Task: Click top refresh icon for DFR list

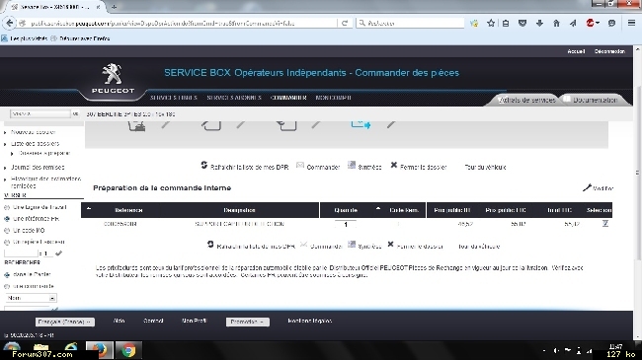Action: (x=203, y=165)
